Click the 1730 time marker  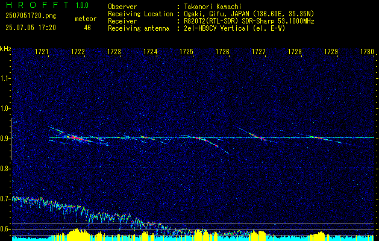(x=367, y=51)
